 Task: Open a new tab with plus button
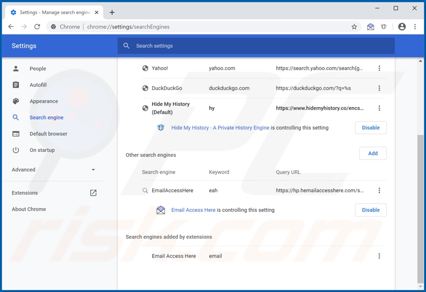(x=112, y=12)
